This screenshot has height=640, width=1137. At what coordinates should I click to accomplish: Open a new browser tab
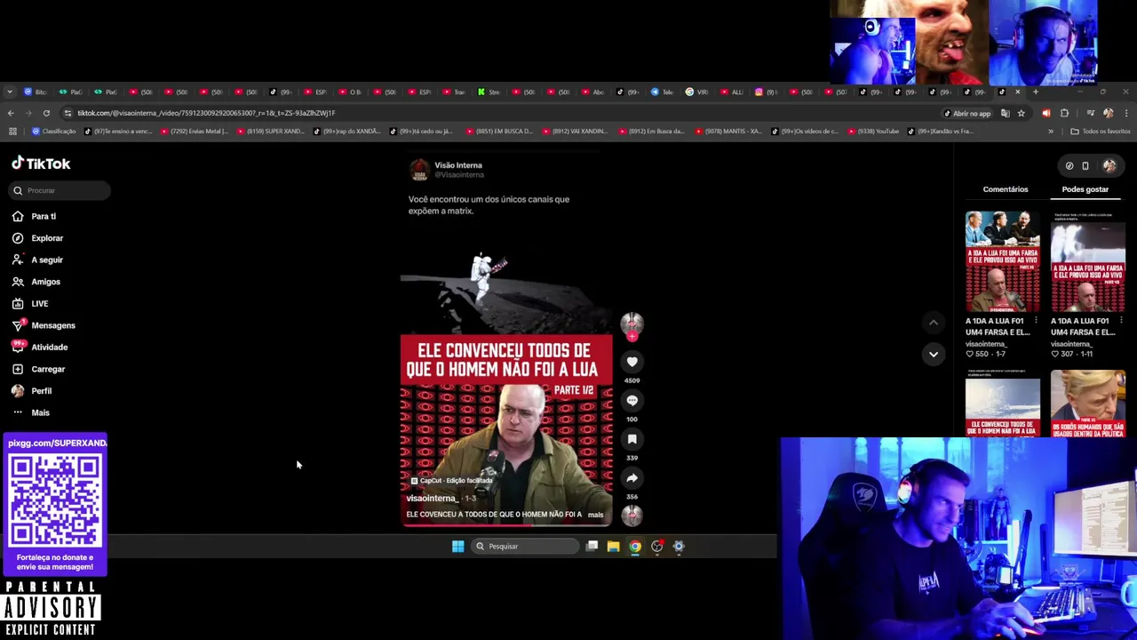pos(1036,92)
